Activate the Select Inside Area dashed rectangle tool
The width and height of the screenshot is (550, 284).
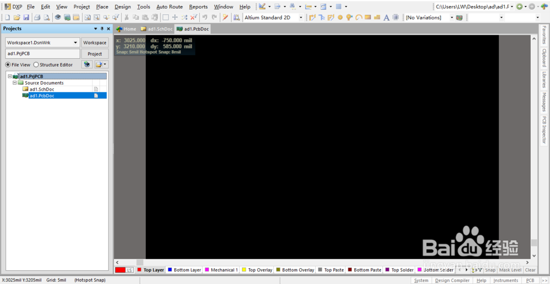(x=166, y=18)
